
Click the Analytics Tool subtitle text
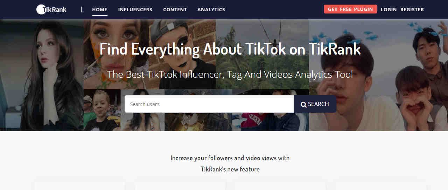pos(230,75)
